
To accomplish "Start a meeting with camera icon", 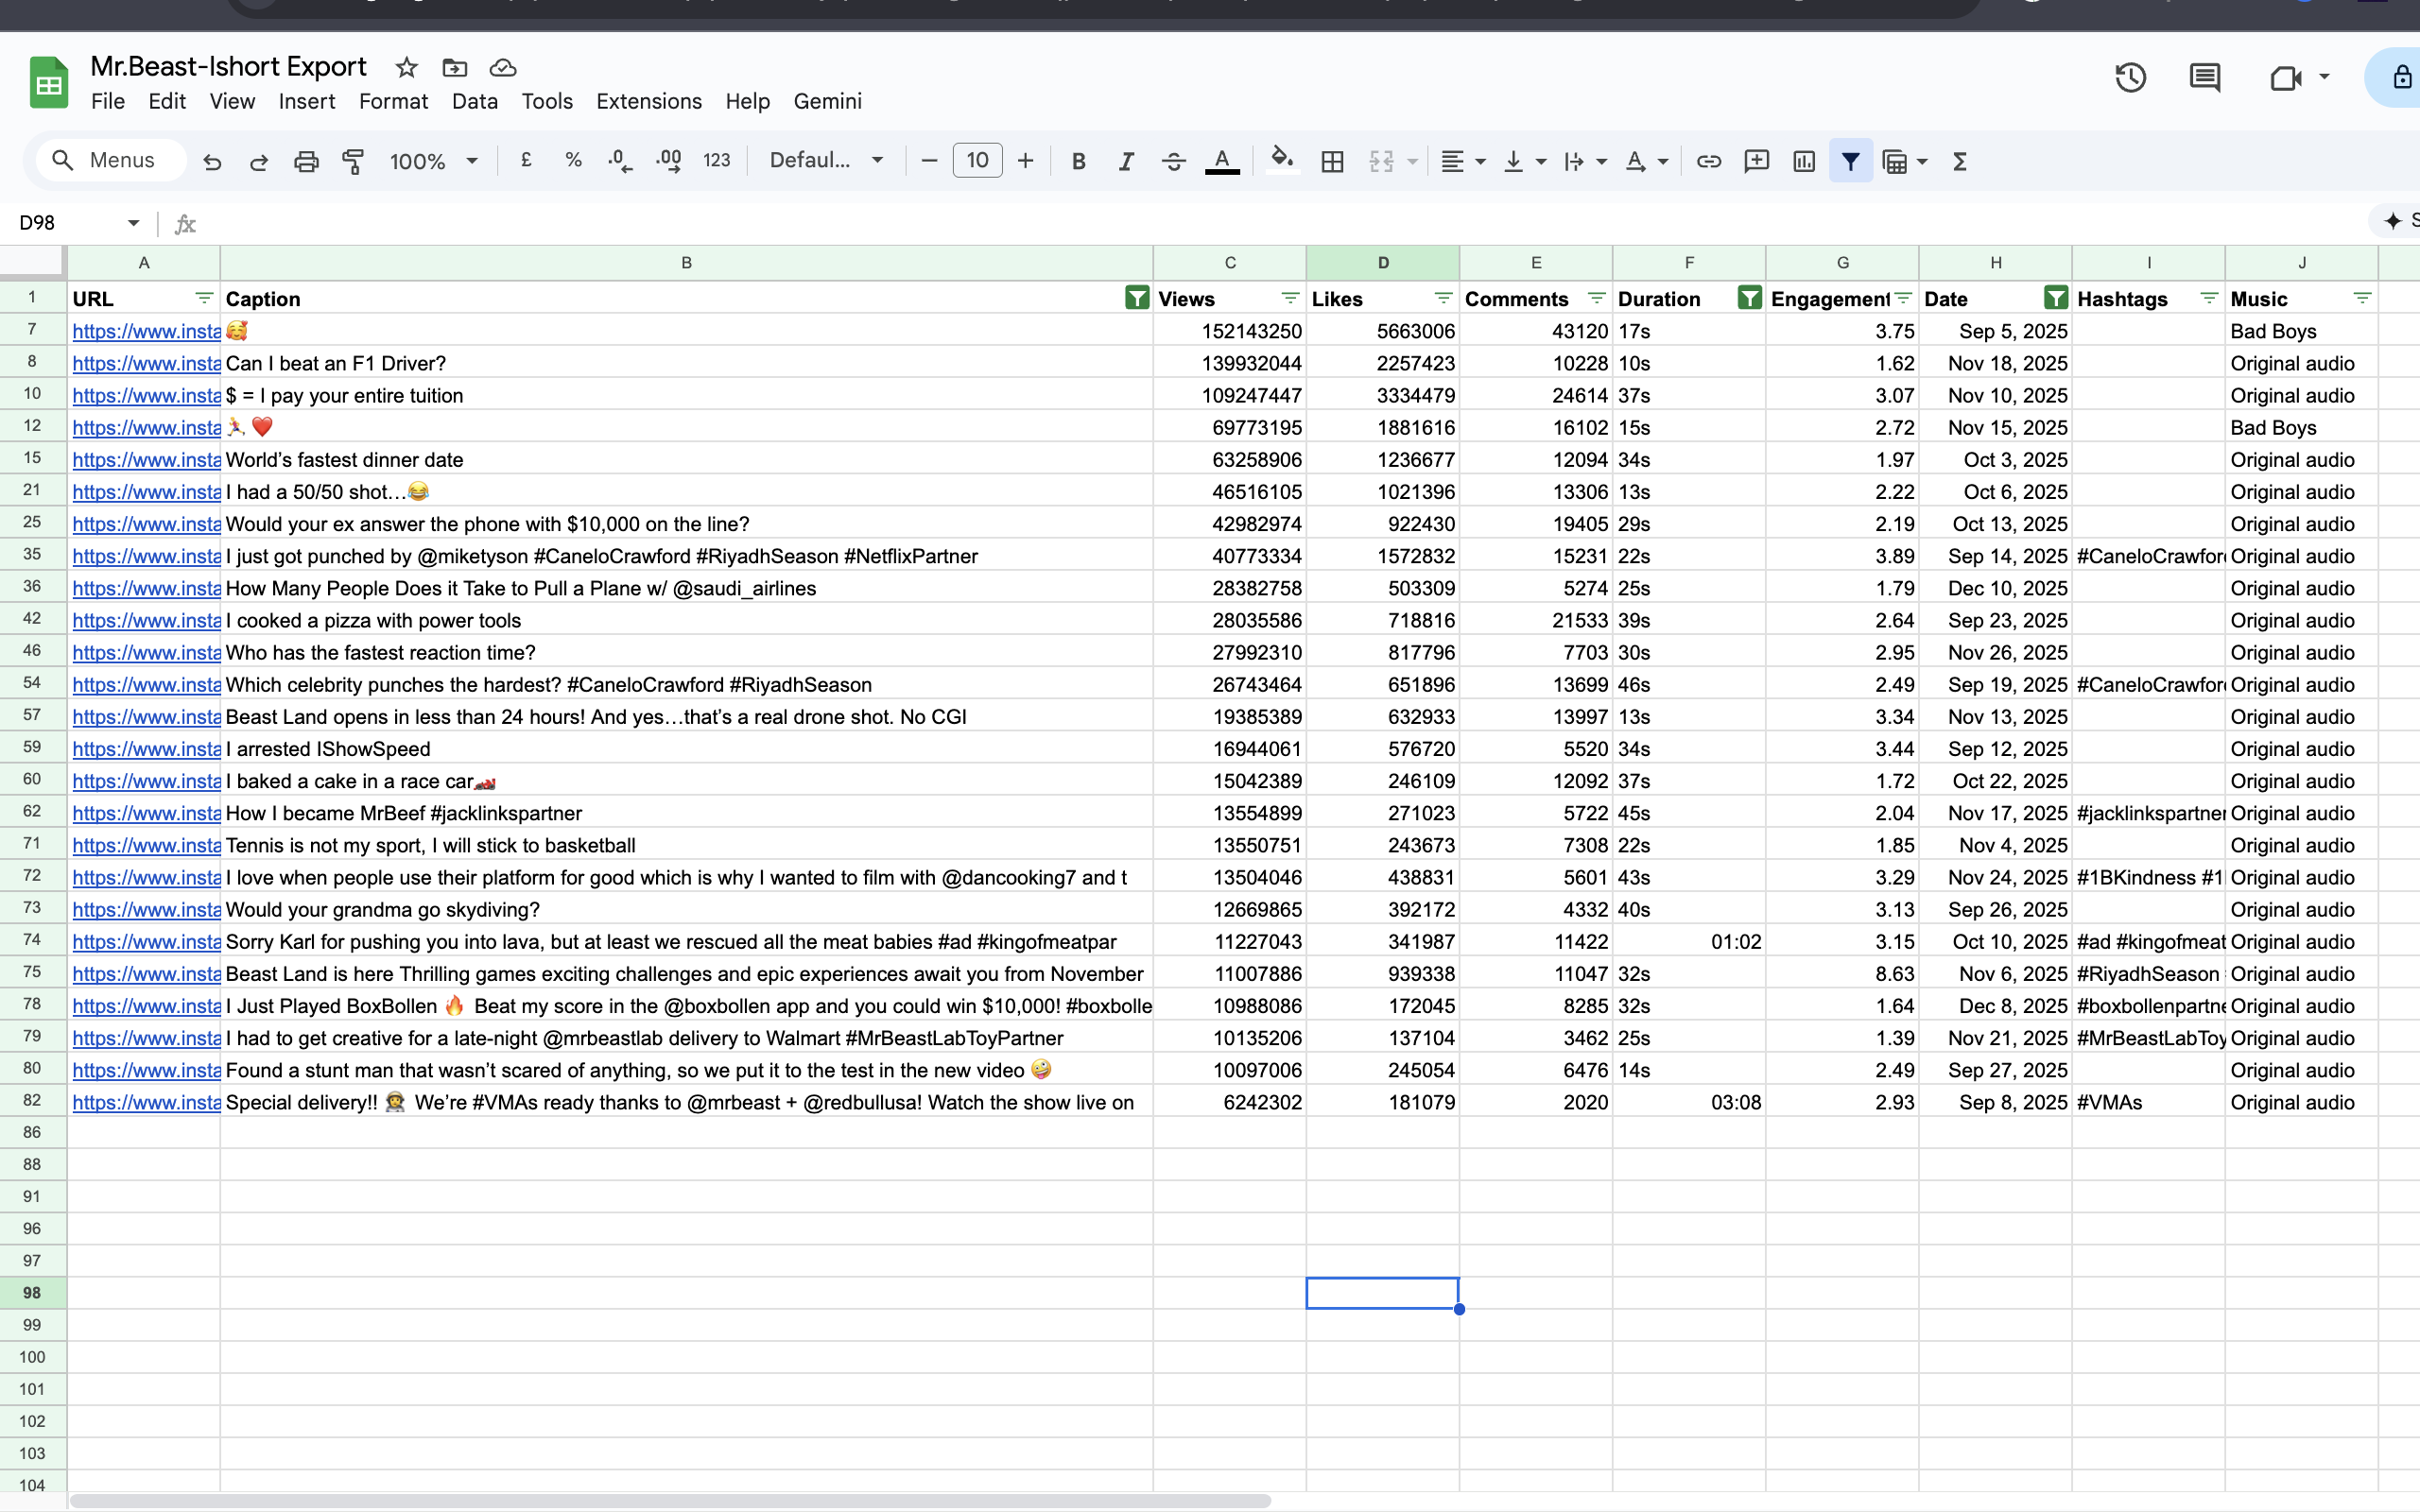I will tap(2286, 77).
